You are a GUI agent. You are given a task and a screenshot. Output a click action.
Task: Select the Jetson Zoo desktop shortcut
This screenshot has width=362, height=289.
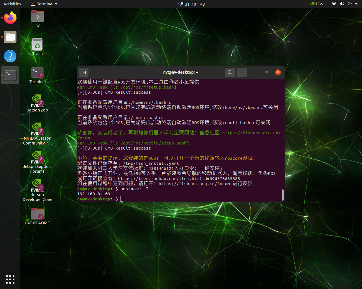(37, 102)
